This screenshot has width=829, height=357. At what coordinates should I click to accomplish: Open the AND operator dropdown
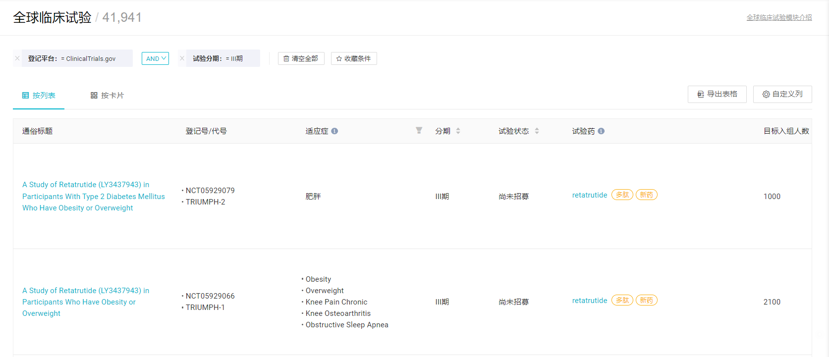pos(155,58)
